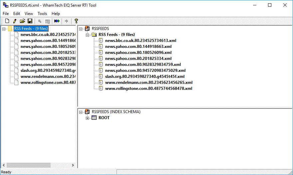Click the triple colored arrows icon
Viewport: 293px width, 175px height.
pyautogui.click(x=57, y=21)
